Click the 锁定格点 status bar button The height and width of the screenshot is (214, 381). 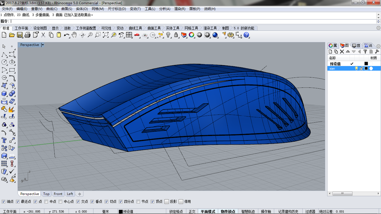176,212
